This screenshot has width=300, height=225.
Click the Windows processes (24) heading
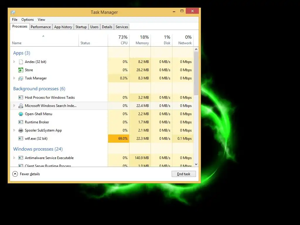(38, 149)
